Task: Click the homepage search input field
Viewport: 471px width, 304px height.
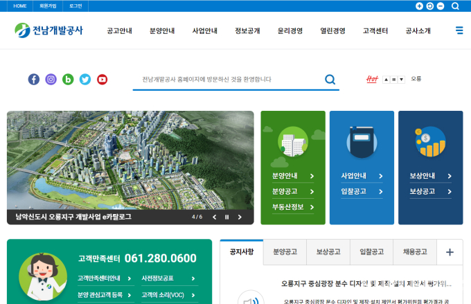Action: pos(229,80)
